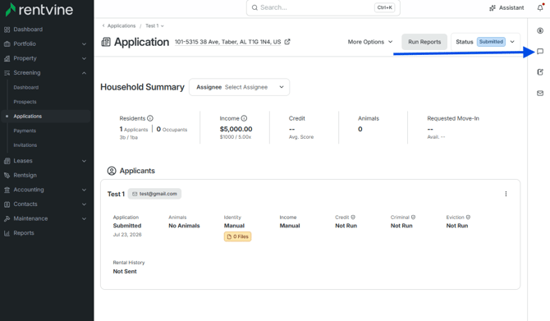The image size is (550, 321).
Task: Click the No Animals status
Action: 184,226
